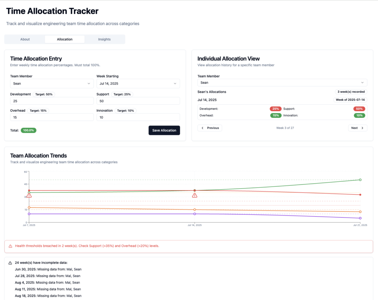Click right chevron icon in Next button

(362, 128)
